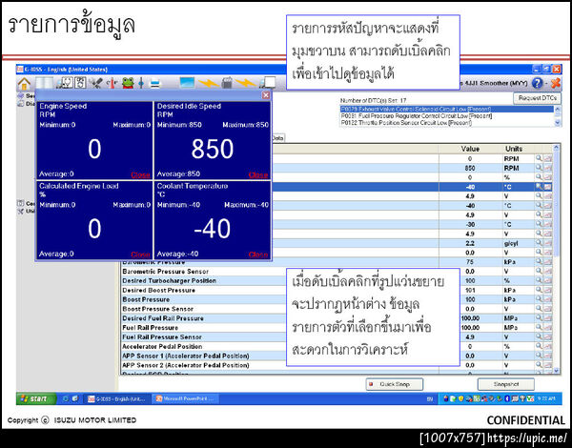This screenshot has width=572, height=448.
Task: Click the system tray clock 9:22 AM
Action: [545, 398]
